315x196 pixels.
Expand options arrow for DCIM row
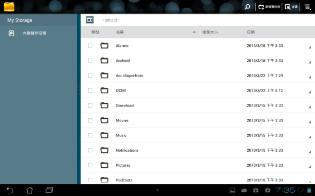310,92
